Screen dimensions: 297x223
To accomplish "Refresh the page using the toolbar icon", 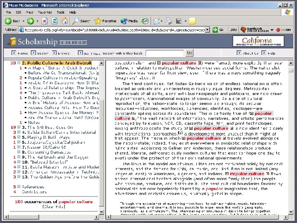I will (x=54, y=21).
